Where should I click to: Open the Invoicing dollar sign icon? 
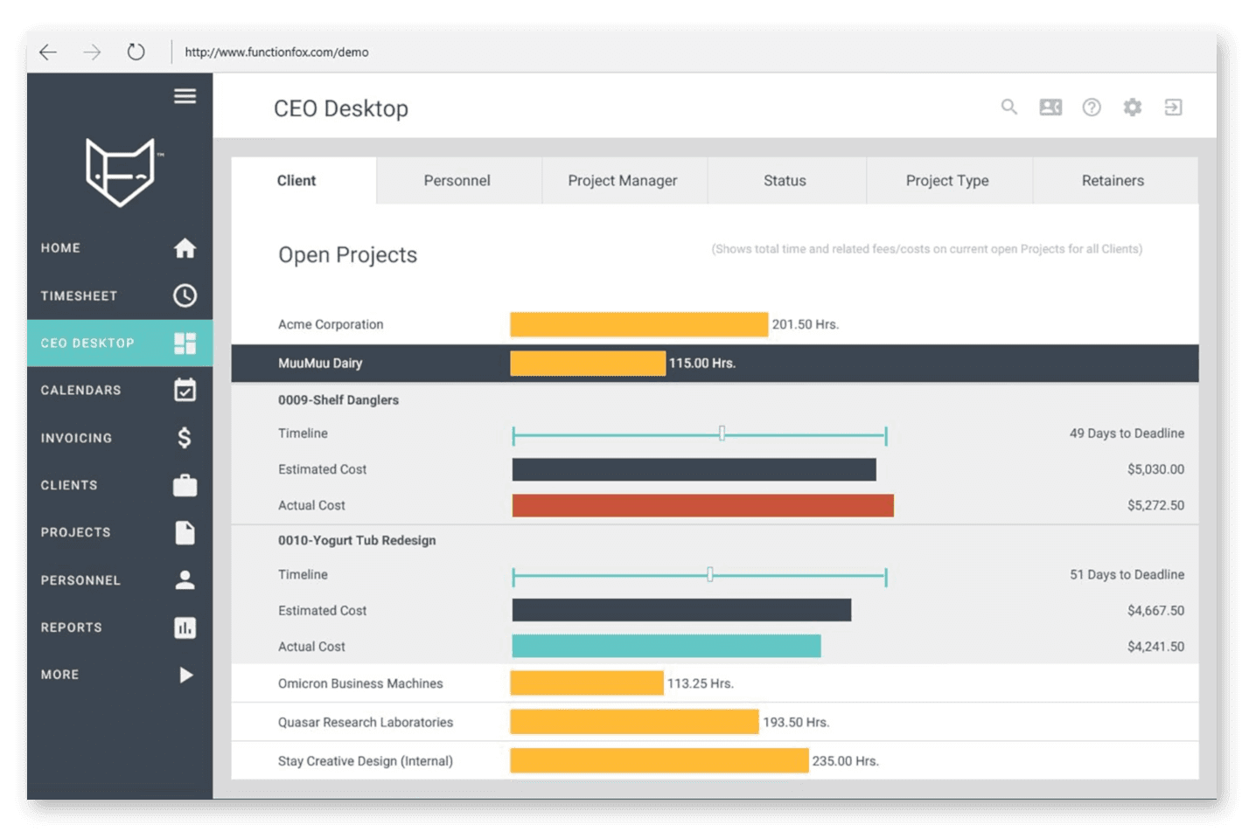pyautogui.click(x=185, y=438)
